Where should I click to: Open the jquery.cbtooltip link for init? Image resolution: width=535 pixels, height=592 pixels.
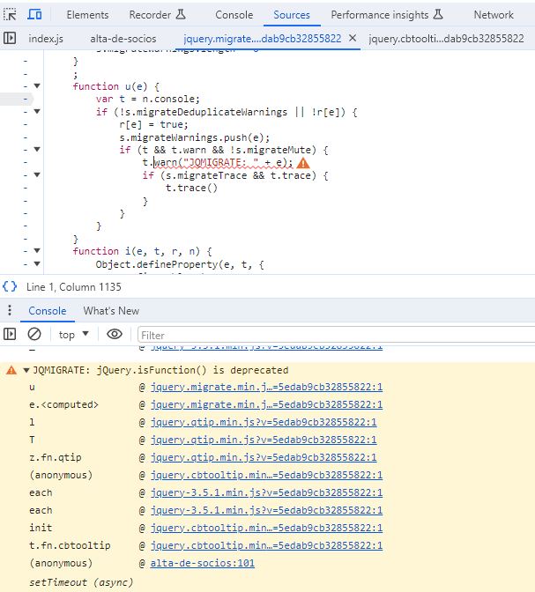click(x=266, y=528)
